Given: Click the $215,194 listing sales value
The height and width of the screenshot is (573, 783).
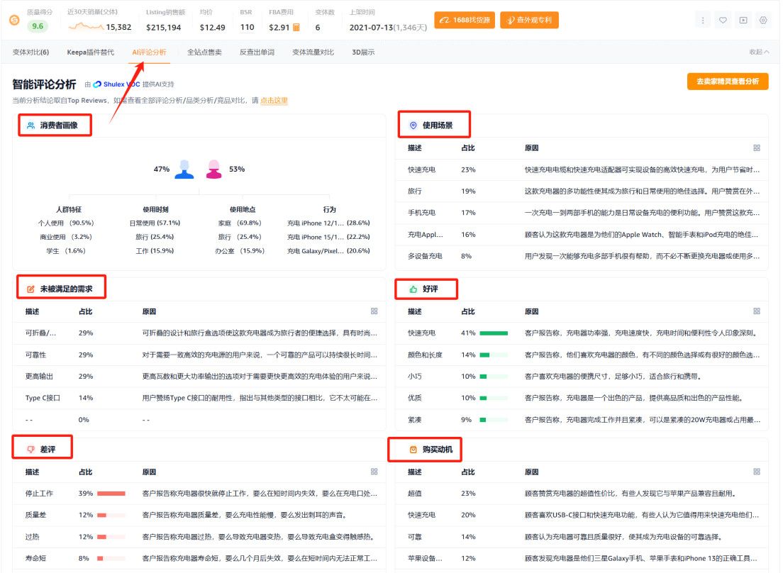Looking at the screenshot, I should coord(163,28).
